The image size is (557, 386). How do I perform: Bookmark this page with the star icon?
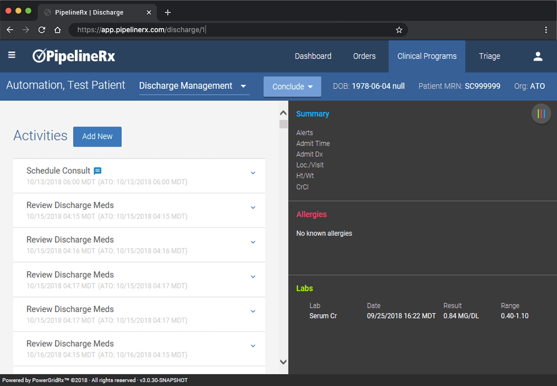[399, 30]
